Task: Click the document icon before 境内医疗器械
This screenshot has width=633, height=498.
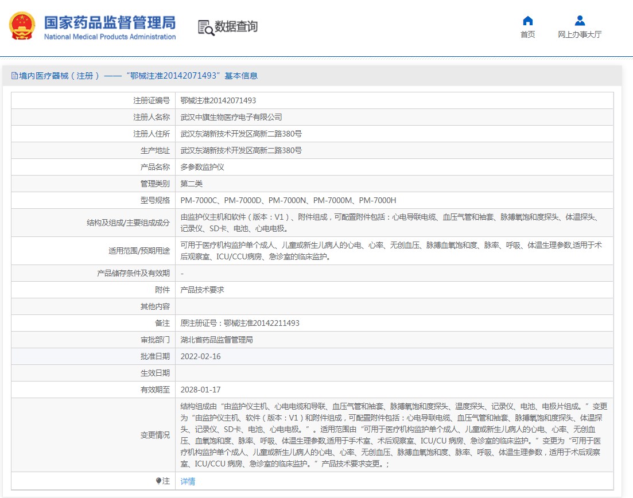Action: pos(14,76)
